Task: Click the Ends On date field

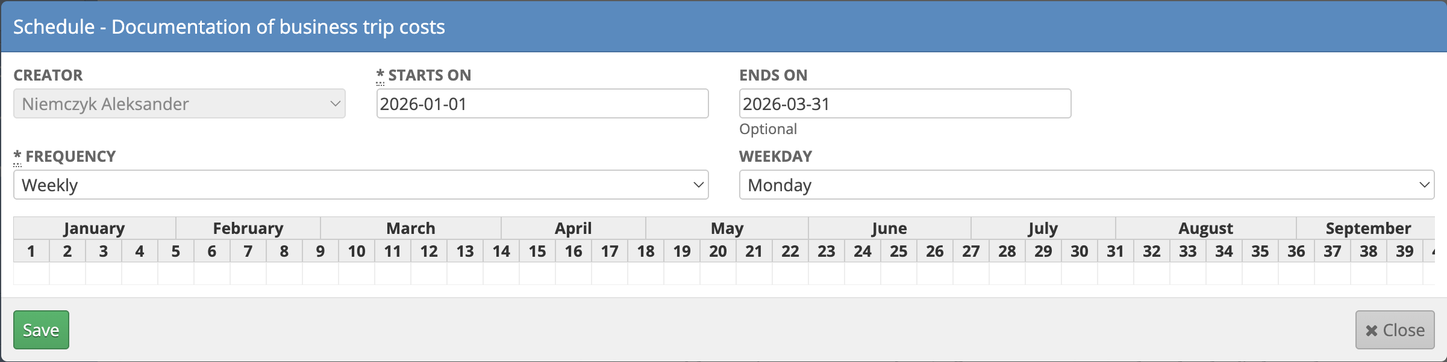Action: 905,103
